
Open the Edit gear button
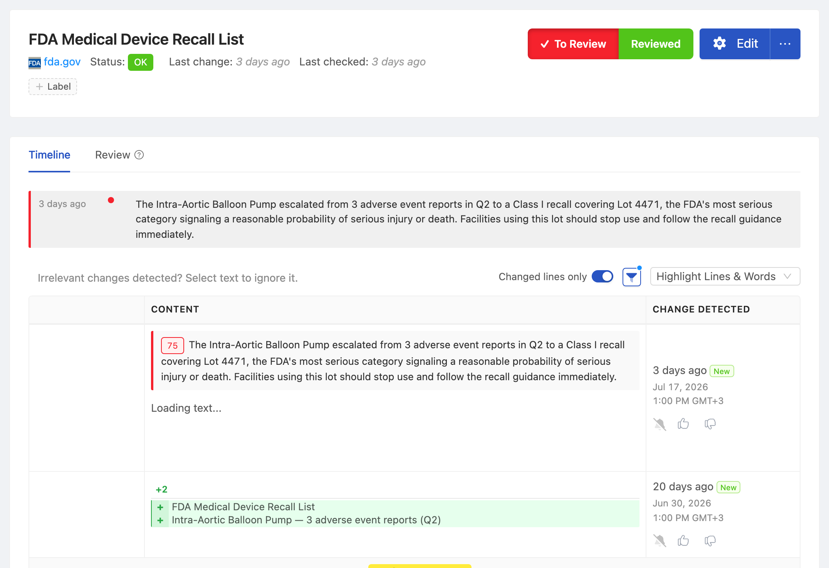click(x=735, y=44)
